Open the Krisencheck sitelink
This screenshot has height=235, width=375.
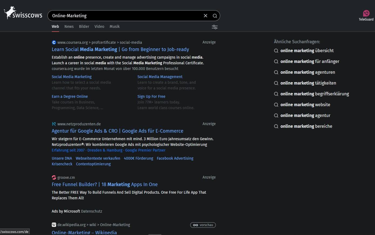pos(62,164)
